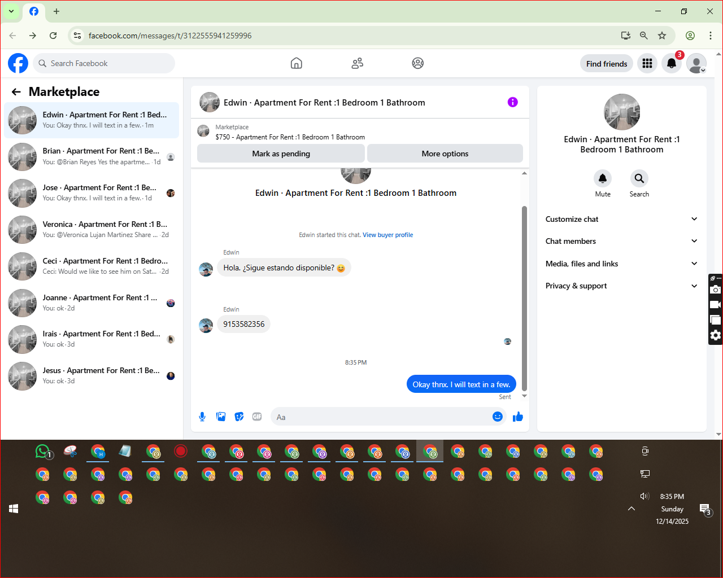Click the chat messages vertical scrollbar
The image size is (723, 578).
(524, 298)
